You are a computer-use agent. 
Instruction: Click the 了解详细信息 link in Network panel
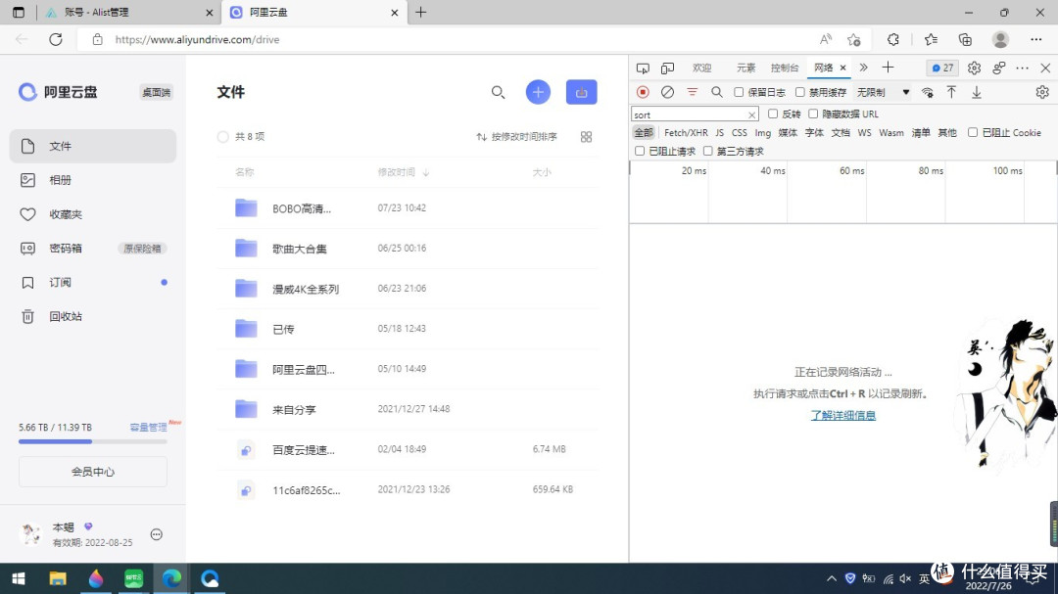click(x=842, y=415)
